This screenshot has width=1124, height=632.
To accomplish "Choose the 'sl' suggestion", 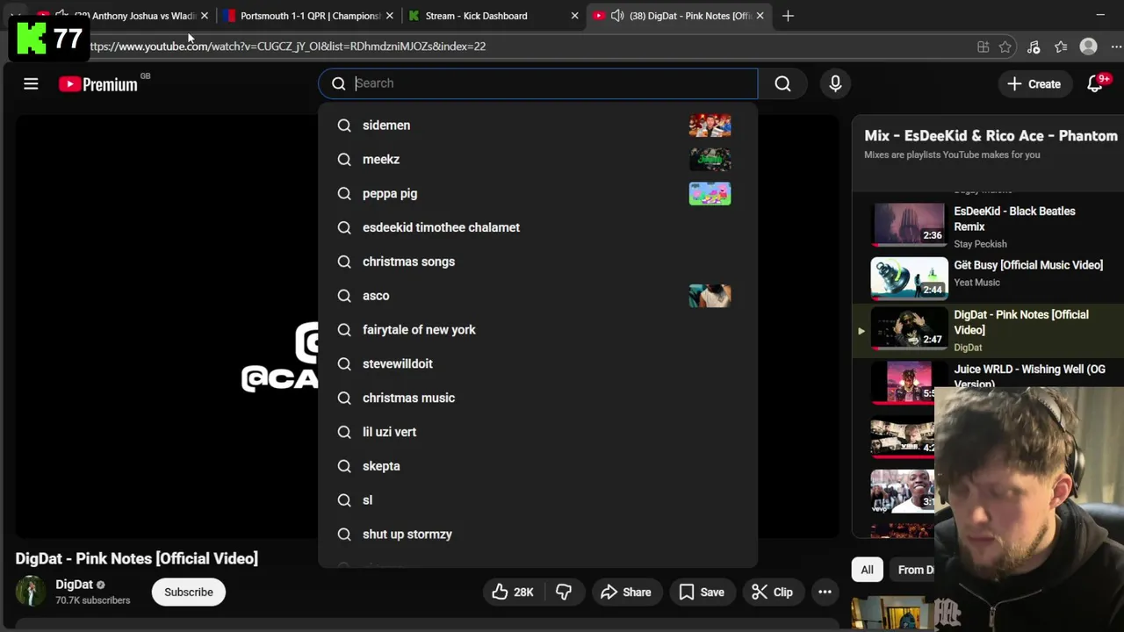I will coord(537,500).
